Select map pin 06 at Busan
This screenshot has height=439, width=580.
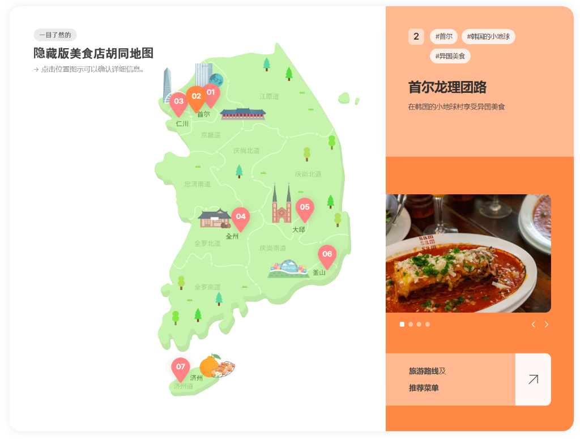pos(327,256)
